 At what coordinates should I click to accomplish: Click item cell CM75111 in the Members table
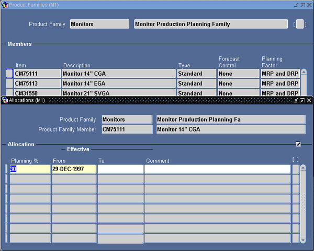coord(37,74)
